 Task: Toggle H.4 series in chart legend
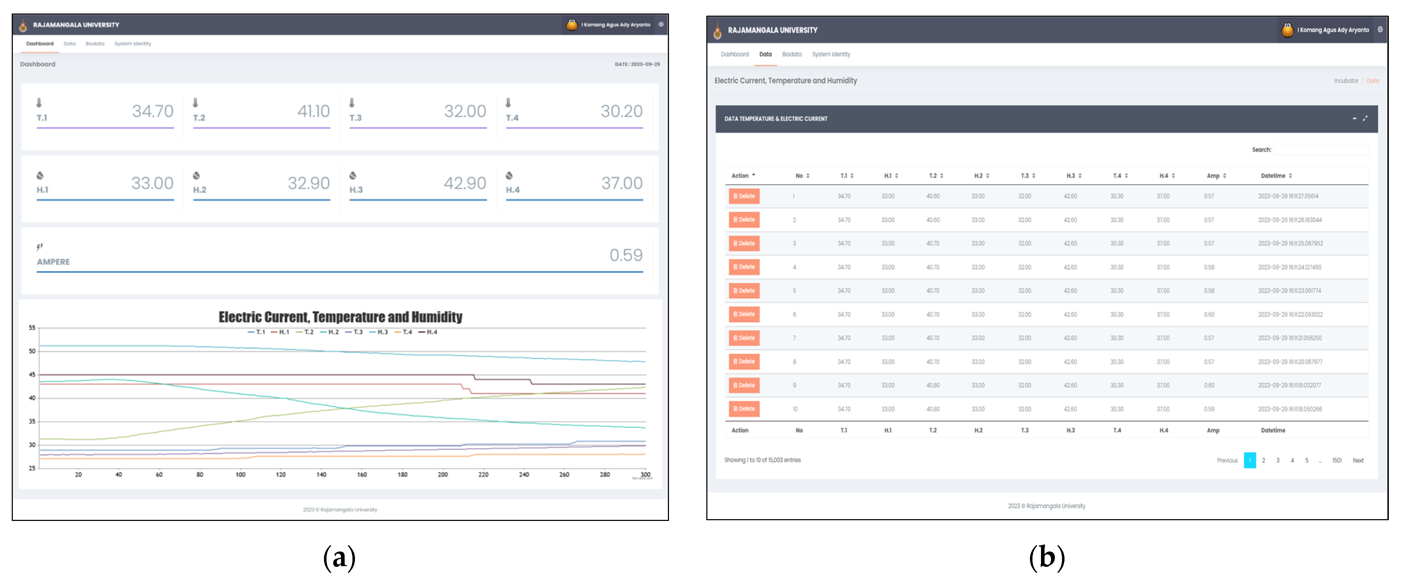428,332
